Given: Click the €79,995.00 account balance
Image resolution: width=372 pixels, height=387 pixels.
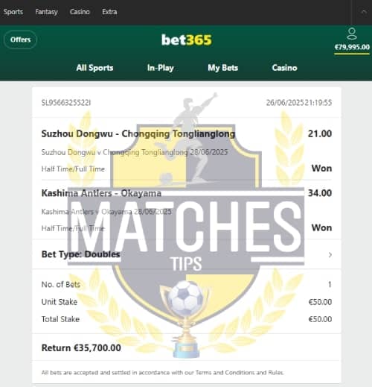Looking at the screenshot, I should (x=352, y=47).
